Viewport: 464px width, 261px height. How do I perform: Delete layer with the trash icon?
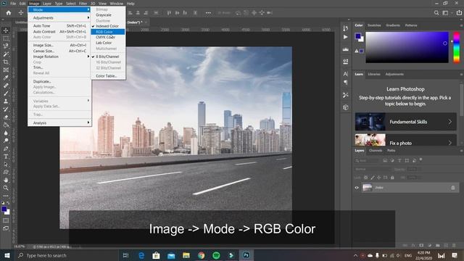(x=454, y=246)
